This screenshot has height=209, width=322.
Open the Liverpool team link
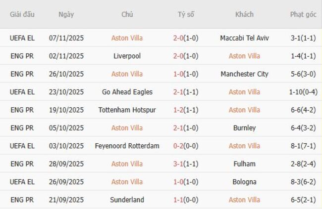click(127, 56)
